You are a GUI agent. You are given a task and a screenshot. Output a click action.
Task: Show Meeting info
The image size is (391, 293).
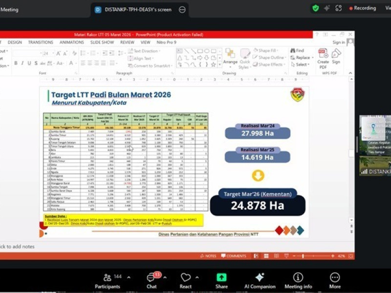(x=298, y=279)
